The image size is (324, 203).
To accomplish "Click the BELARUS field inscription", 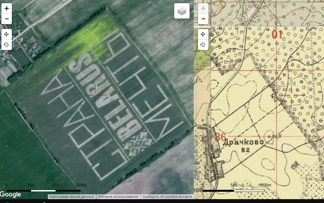I will click(x=106, y=96).
